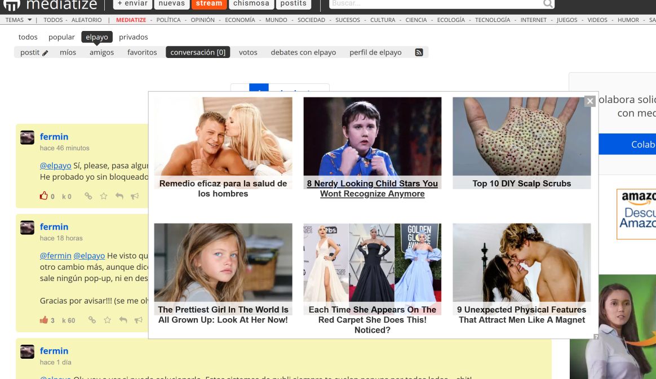Open the TECNOLOGÍA category
656x379 pixels.
[x=493, y=20]
